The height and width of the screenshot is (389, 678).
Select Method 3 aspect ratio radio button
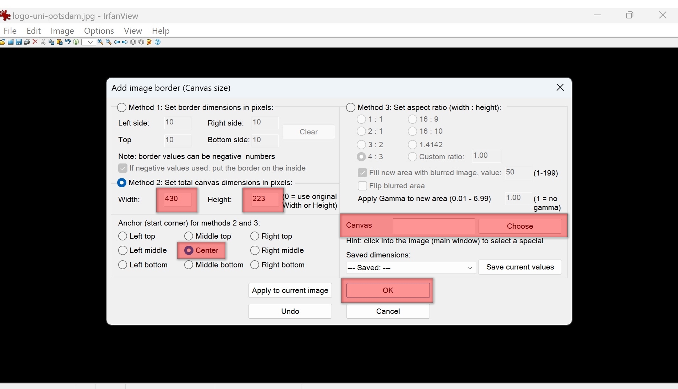pos(351,107)
